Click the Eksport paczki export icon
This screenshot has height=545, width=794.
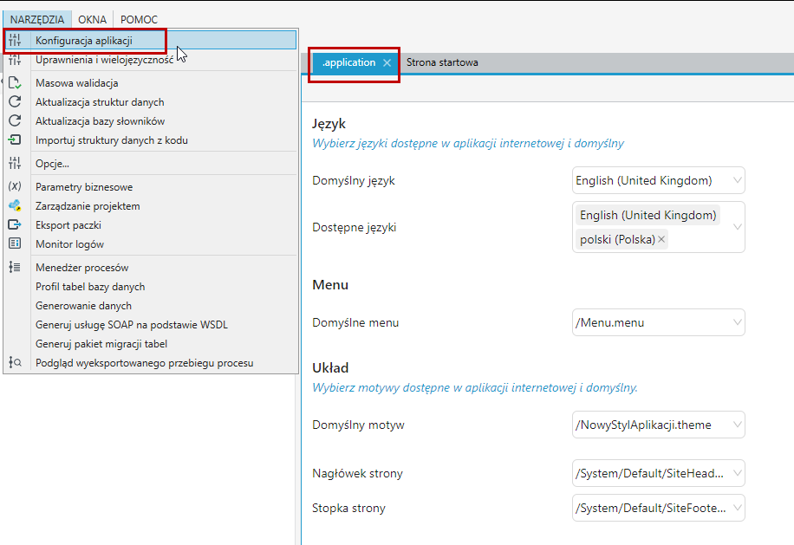15,224
